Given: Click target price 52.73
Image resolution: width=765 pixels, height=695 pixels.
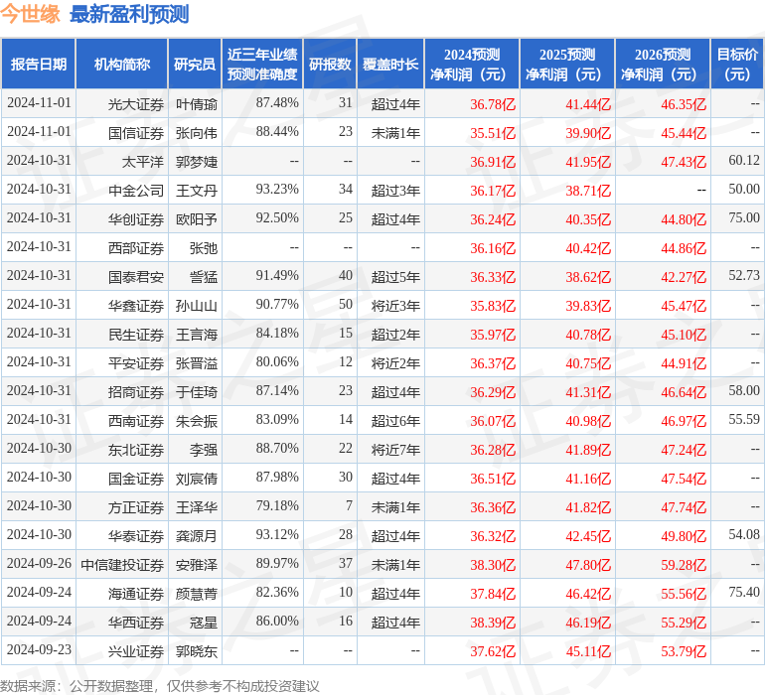Looking at the screenshot, I should click(744, 276).
